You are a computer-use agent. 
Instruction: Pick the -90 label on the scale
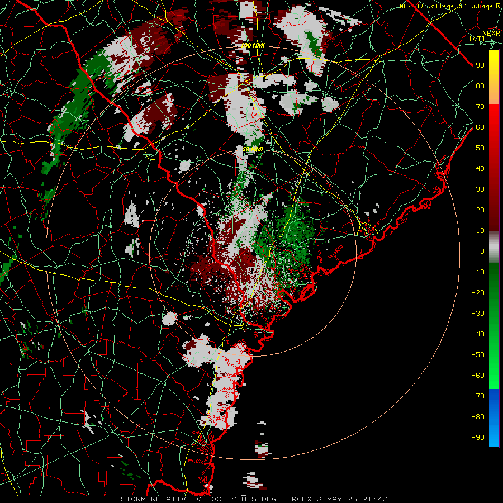(478, 438)
